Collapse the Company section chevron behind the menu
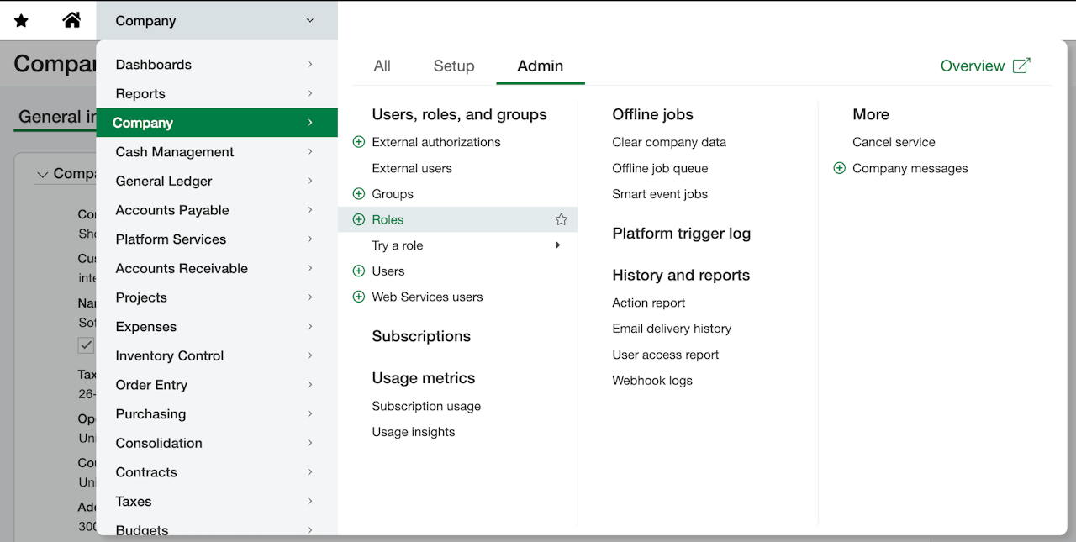The height and width of the screenshot is (542, 1076). pos(43,175)
